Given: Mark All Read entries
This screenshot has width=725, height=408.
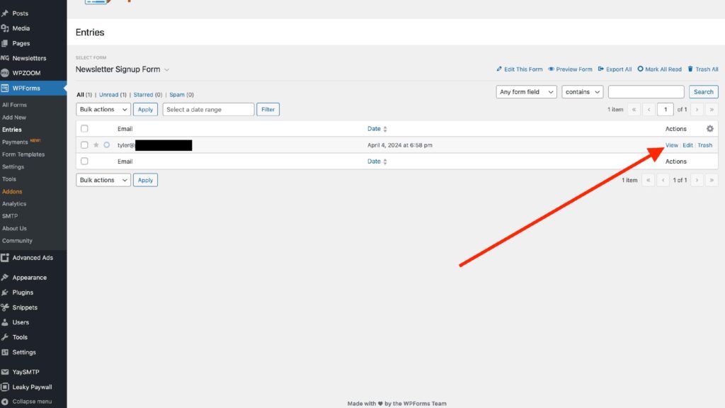Looking at the screenshot, I should 659,69.
